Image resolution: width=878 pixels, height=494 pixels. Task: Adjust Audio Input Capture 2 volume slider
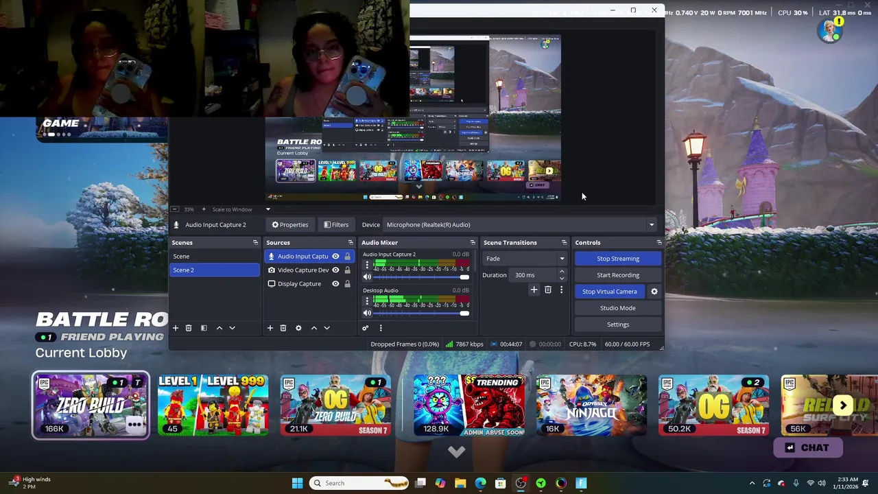tap(421, 277)
